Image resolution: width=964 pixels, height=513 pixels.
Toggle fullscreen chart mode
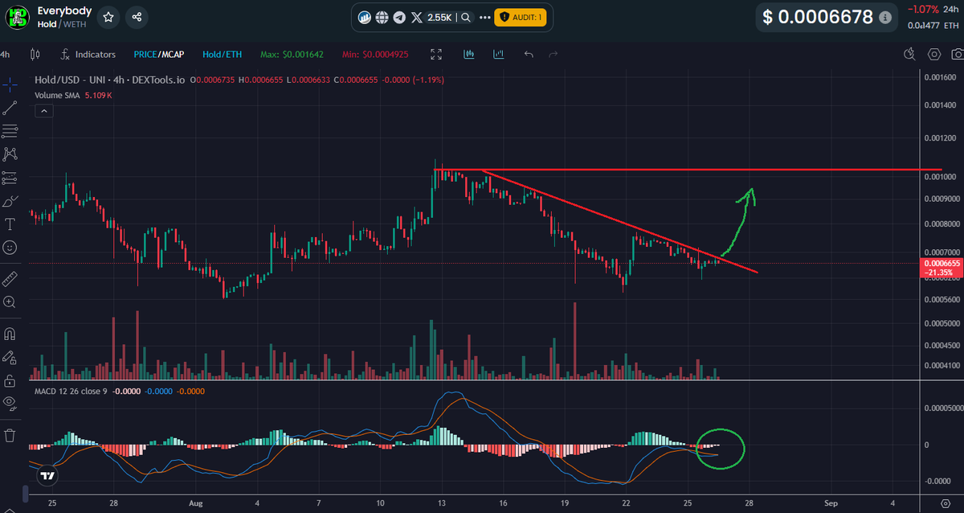coord(436,55)
